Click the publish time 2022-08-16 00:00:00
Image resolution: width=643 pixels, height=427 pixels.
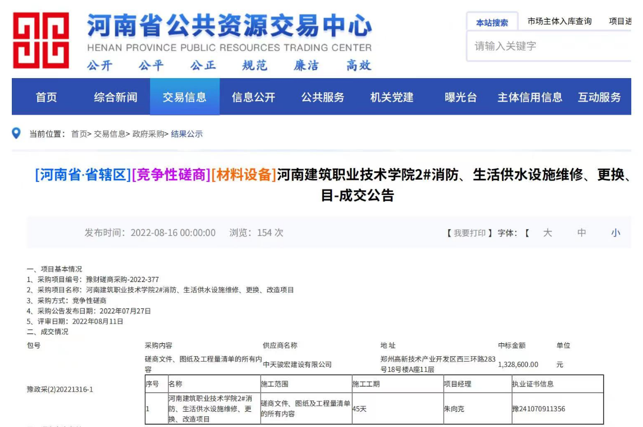tap(173, 233)
